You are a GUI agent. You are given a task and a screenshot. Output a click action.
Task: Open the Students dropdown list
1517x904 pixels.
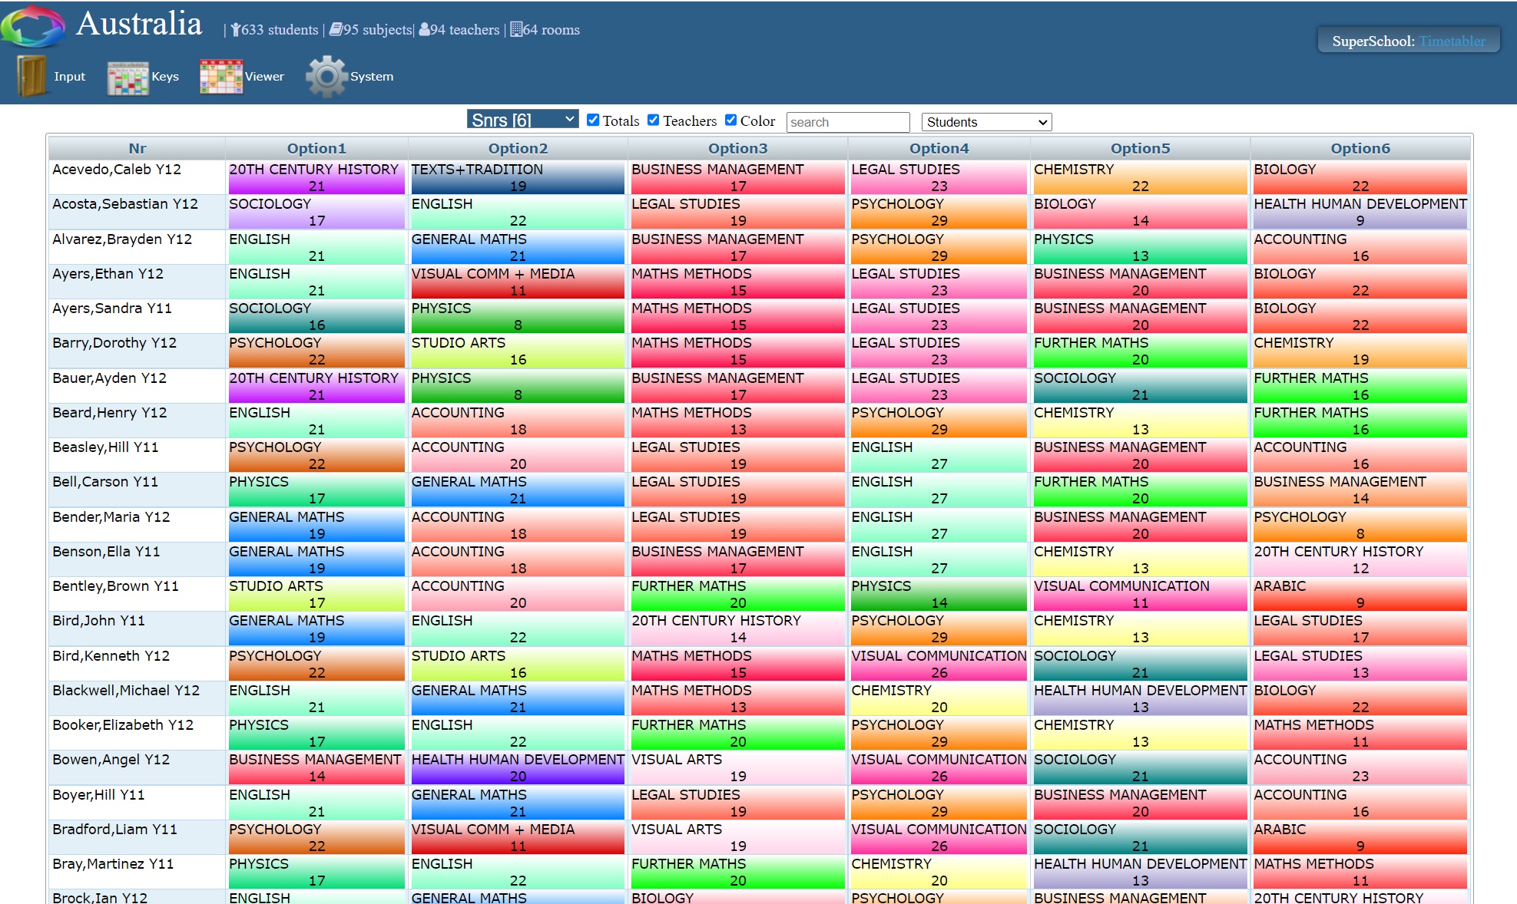coord(985,122)
